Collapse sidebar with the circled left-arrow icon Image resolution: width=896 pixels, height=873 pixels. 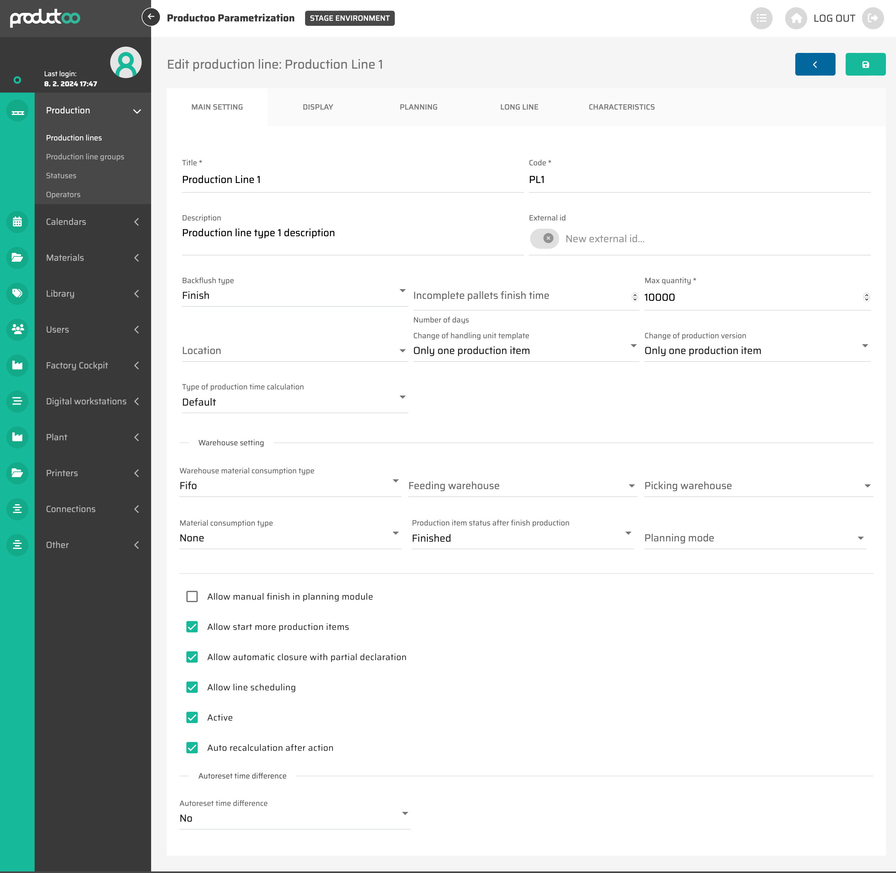151,17
